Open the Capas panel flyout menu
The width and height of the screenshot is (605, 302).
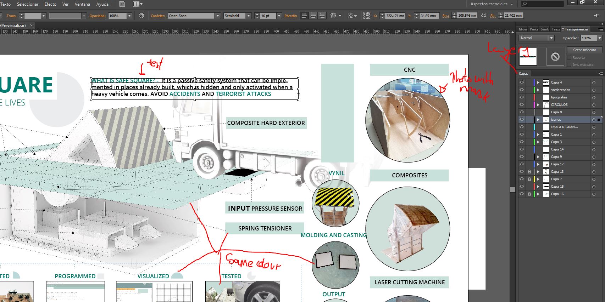(600, 74)
